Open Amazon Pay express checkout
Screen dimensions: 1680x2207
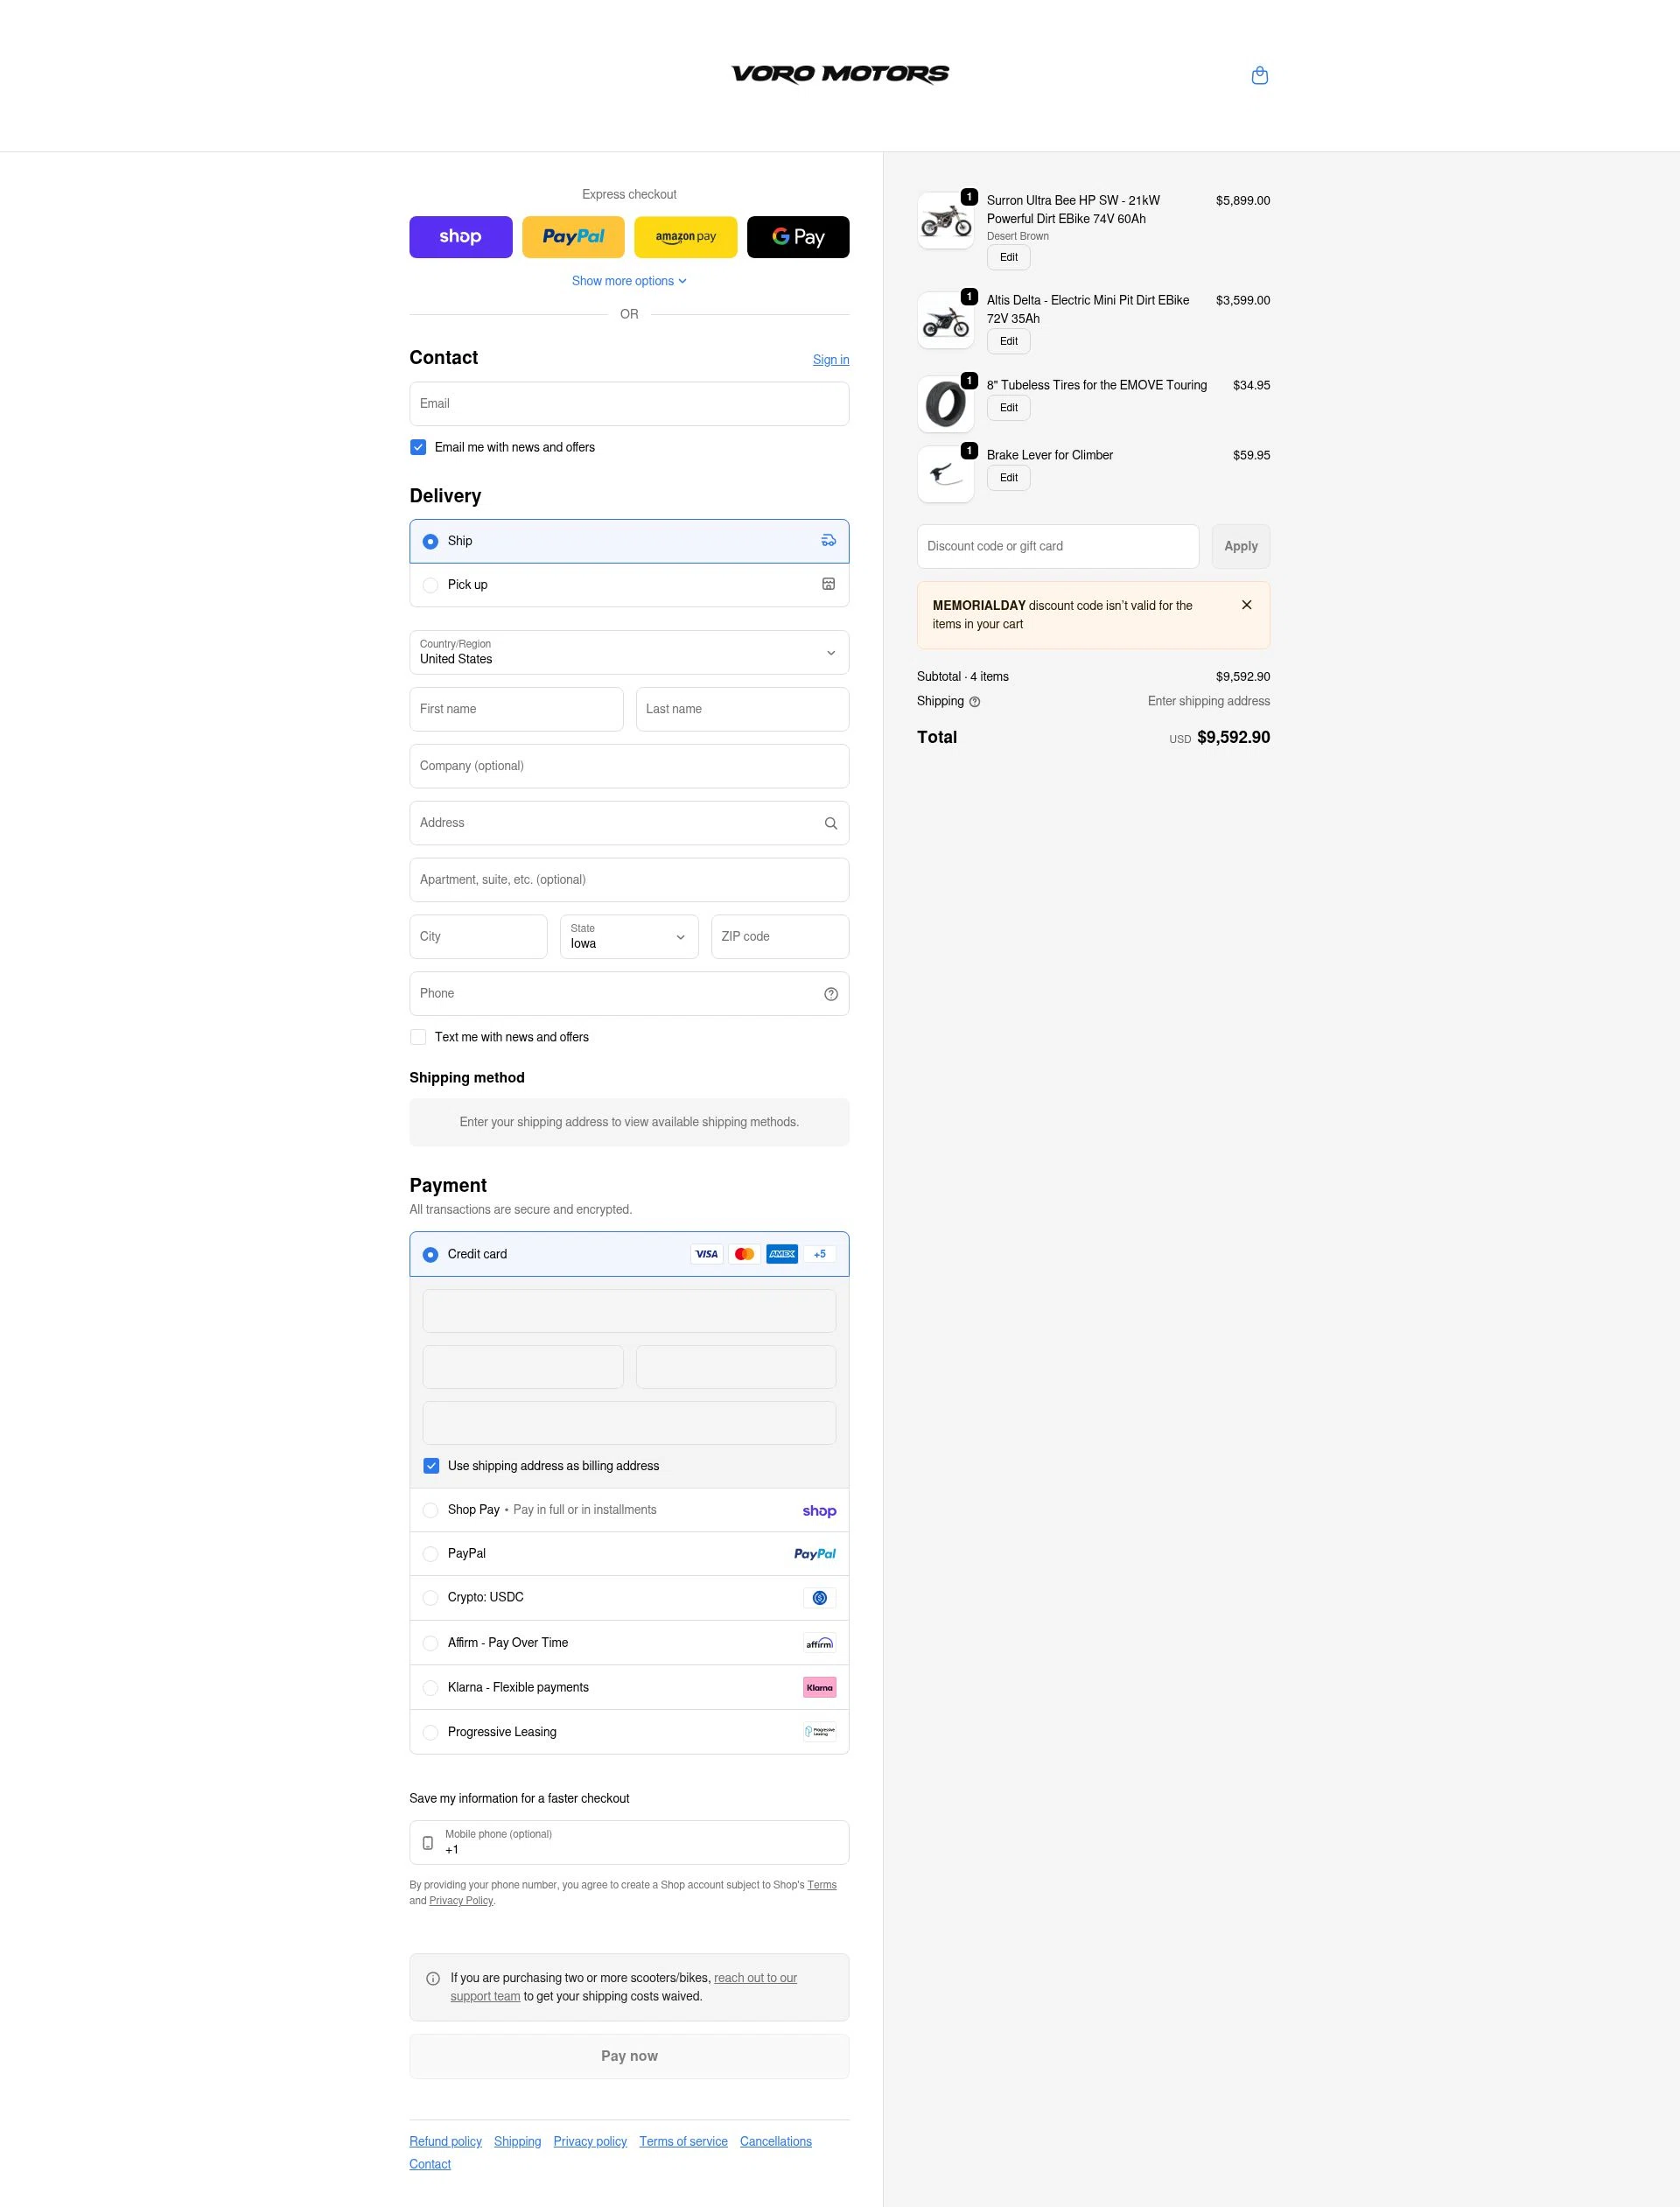[685, 236]
